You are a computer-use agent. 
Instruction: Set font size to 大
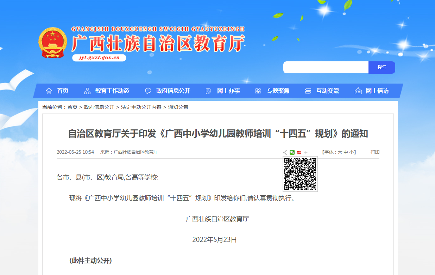(x=340, y=152)
